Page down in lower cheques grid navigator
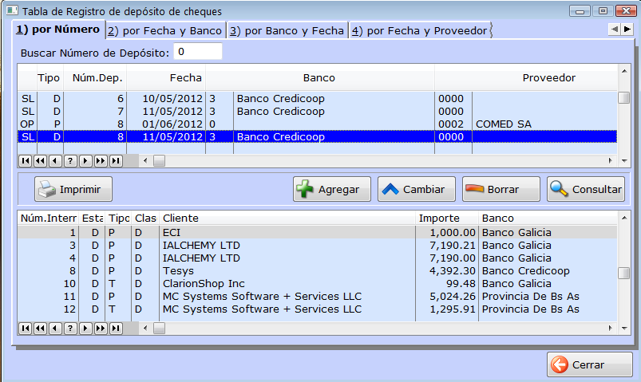 coord(101,328)
